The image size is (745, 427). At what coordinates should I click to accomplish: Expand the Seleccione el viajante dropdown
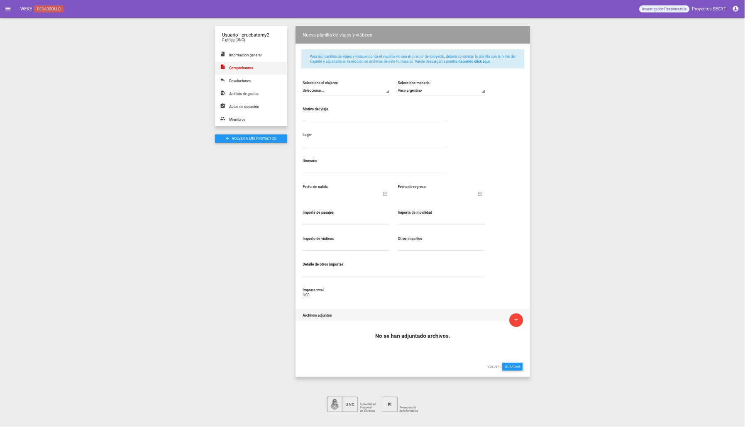pyautogui.click(x=346, y=90)
